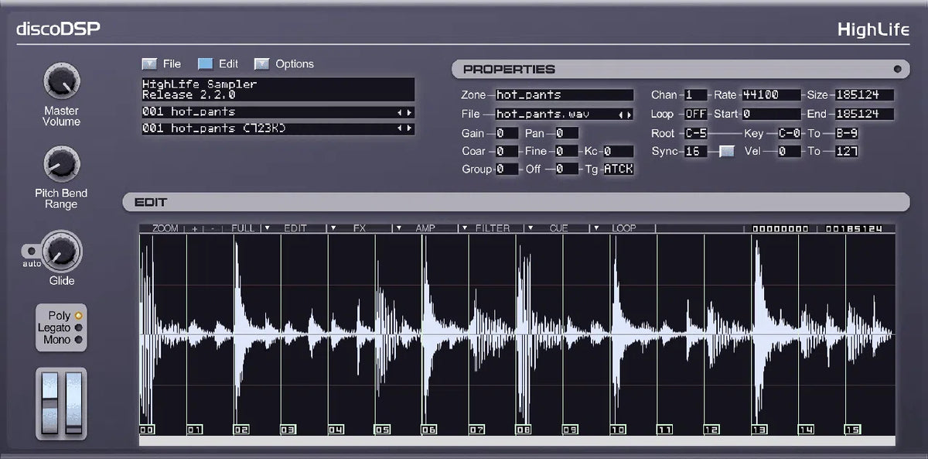Click slice marker 08 in waveform
Viewport: 928px width, 459px height.
(524, 429)
